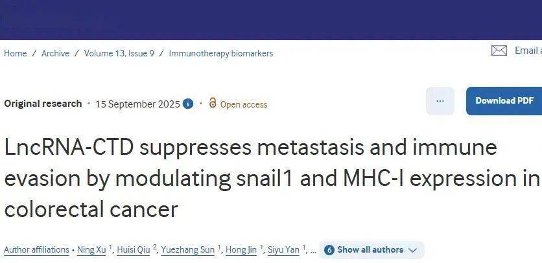Go to Home in the breadcrumb

(x=15, y=53)
